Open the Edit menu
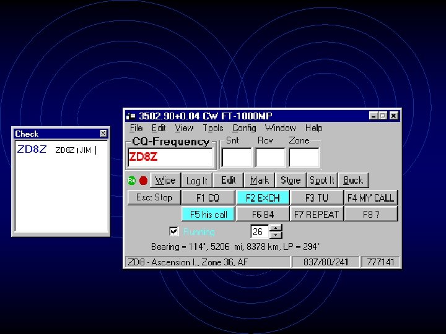Screen dimensions: 446x334 pos(159,128)
